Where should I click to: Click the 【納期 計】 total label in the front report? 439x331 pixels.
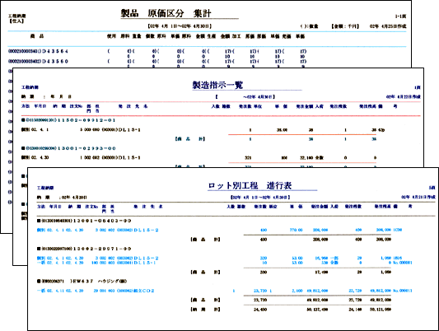[205, 309]
